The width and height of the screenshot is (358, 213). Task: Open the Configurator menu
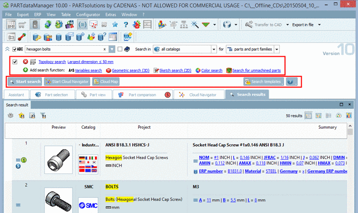[88, 15]
